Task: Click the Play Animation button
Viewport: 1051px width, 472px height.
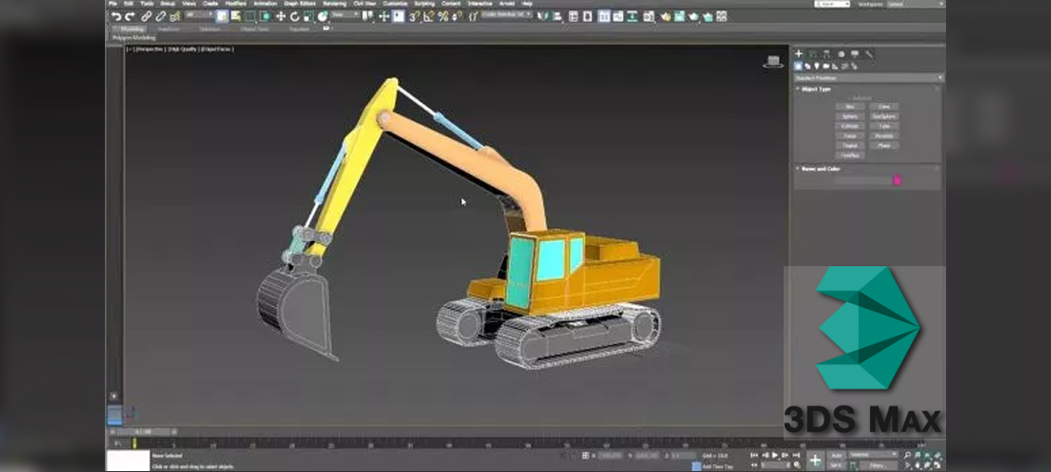Action: (775, 455)
